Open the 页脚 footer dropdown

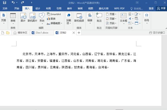tap(111, 19)
